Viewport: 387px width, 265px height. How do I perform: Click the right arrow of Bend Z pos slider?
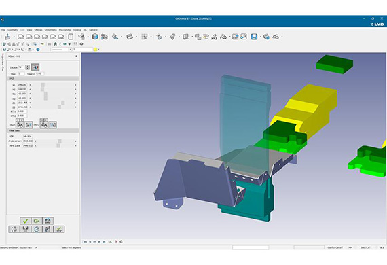click(x=75, y=145)
